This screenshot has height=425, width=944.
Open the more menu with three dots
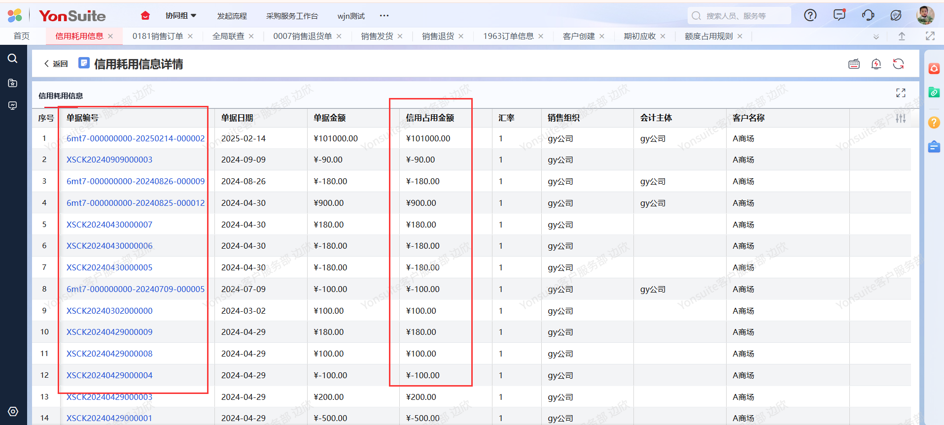point(384,16)
